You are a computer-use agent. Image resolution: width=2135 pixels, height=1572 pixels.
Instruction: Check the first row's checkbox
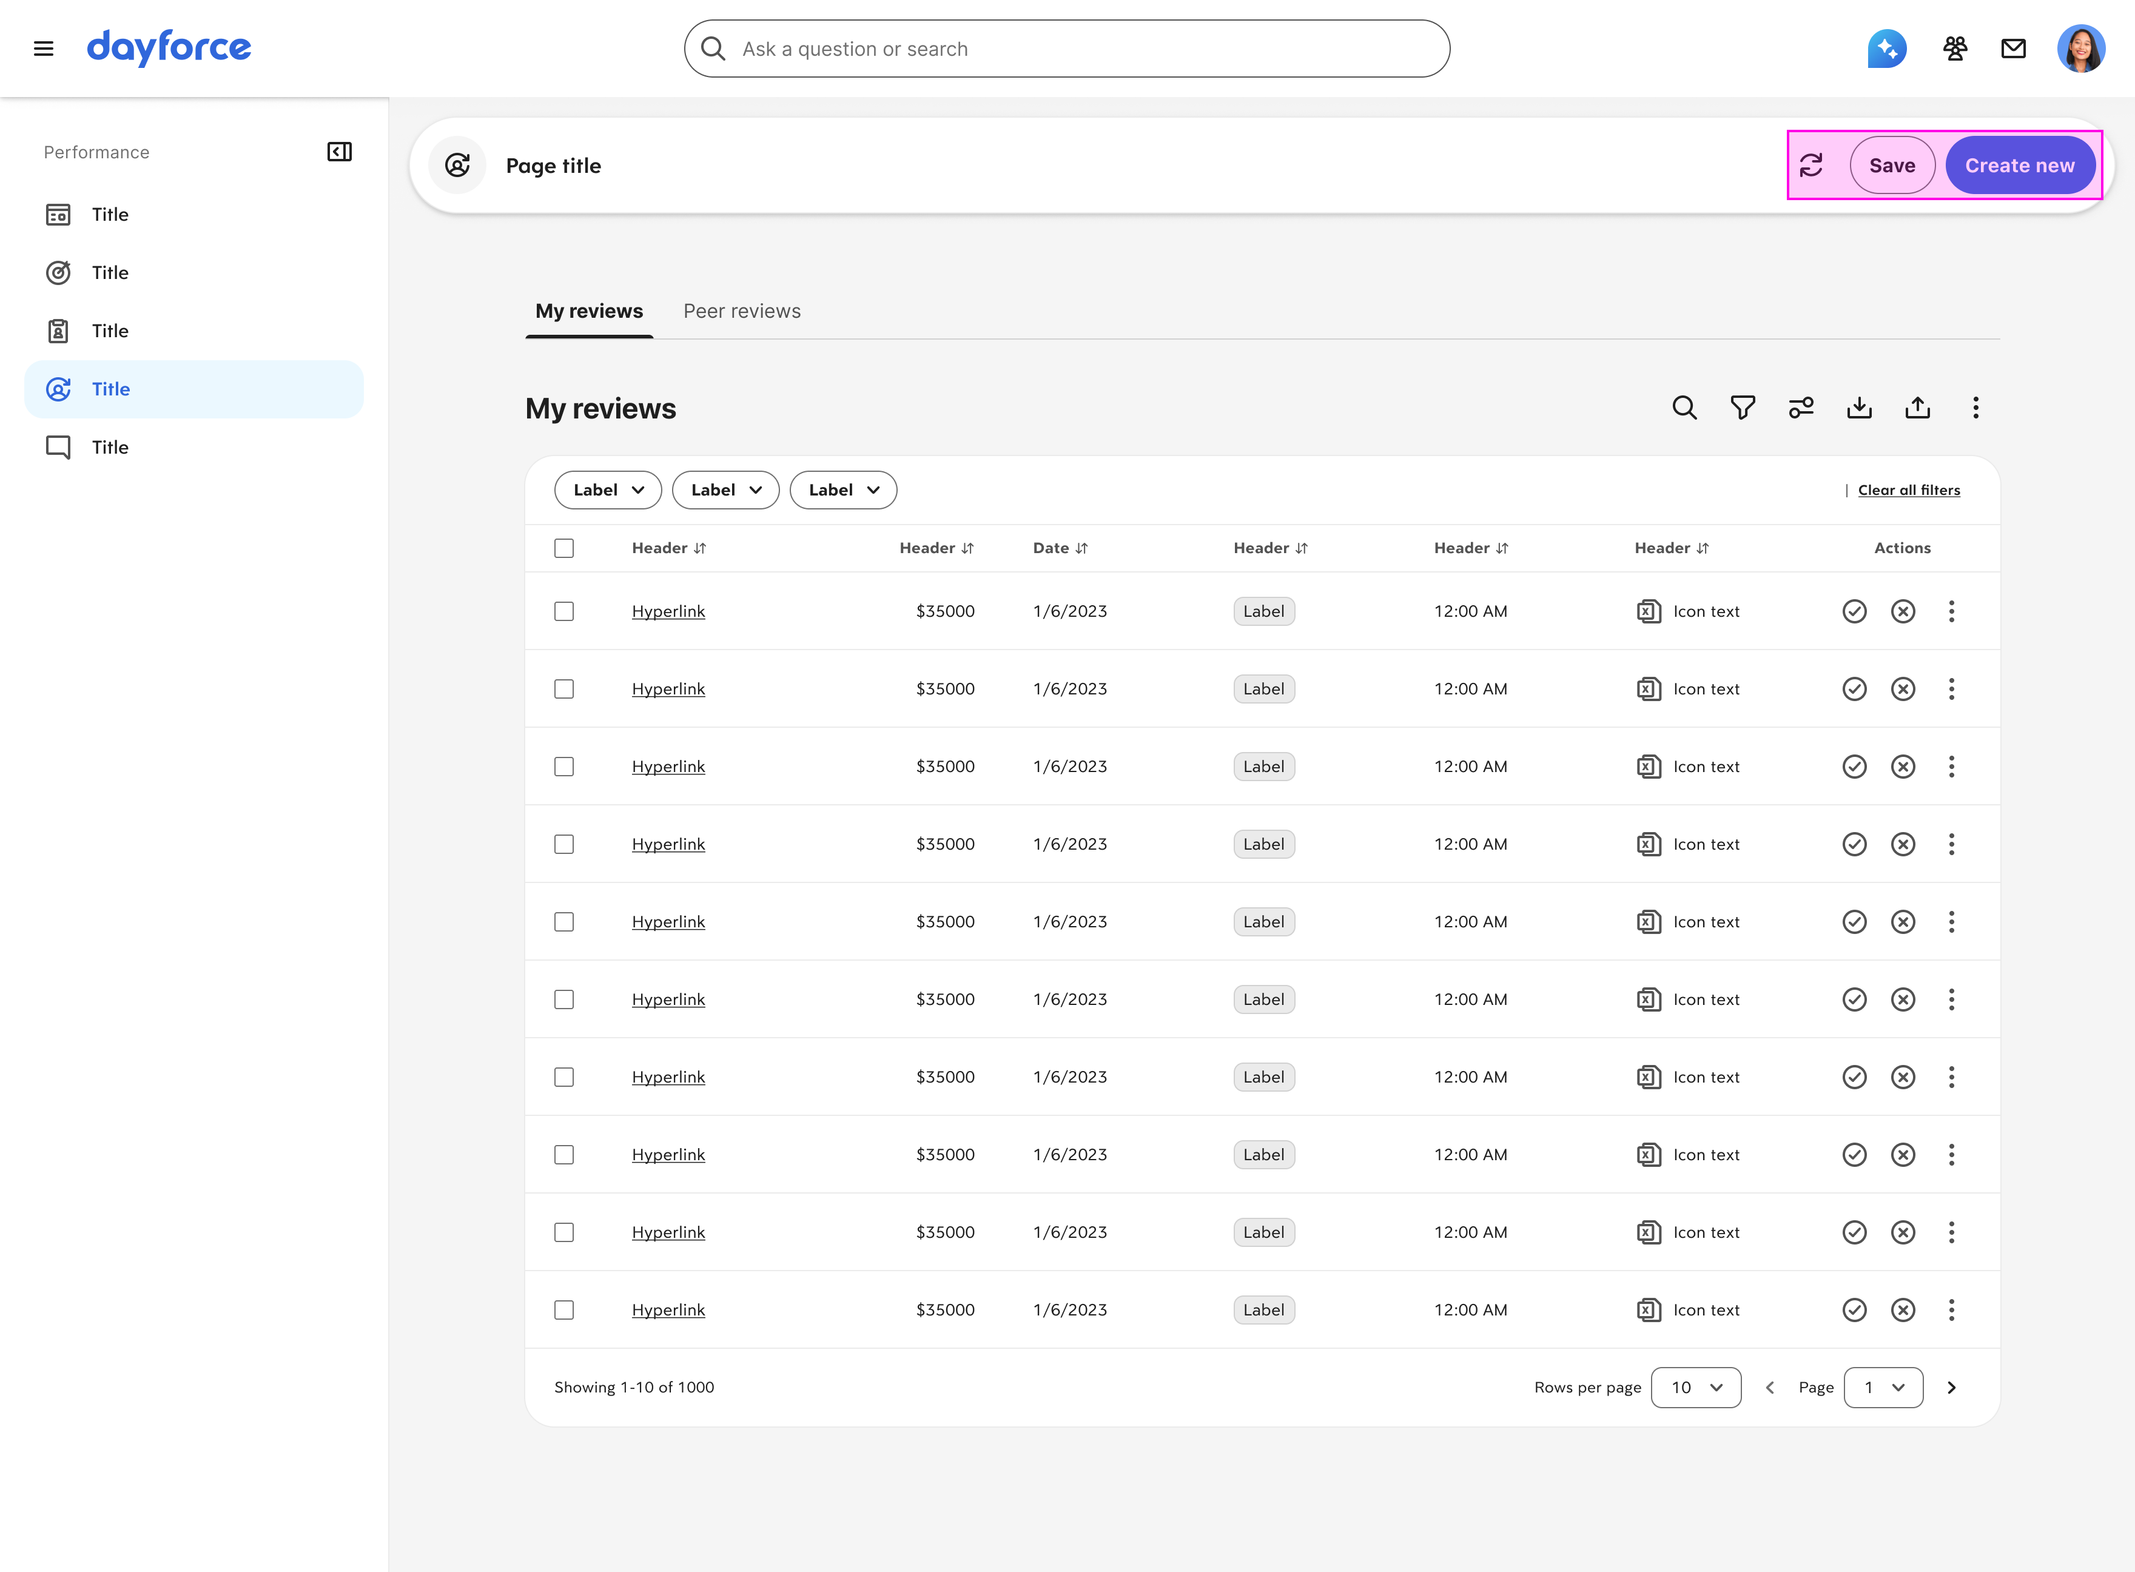564,612
